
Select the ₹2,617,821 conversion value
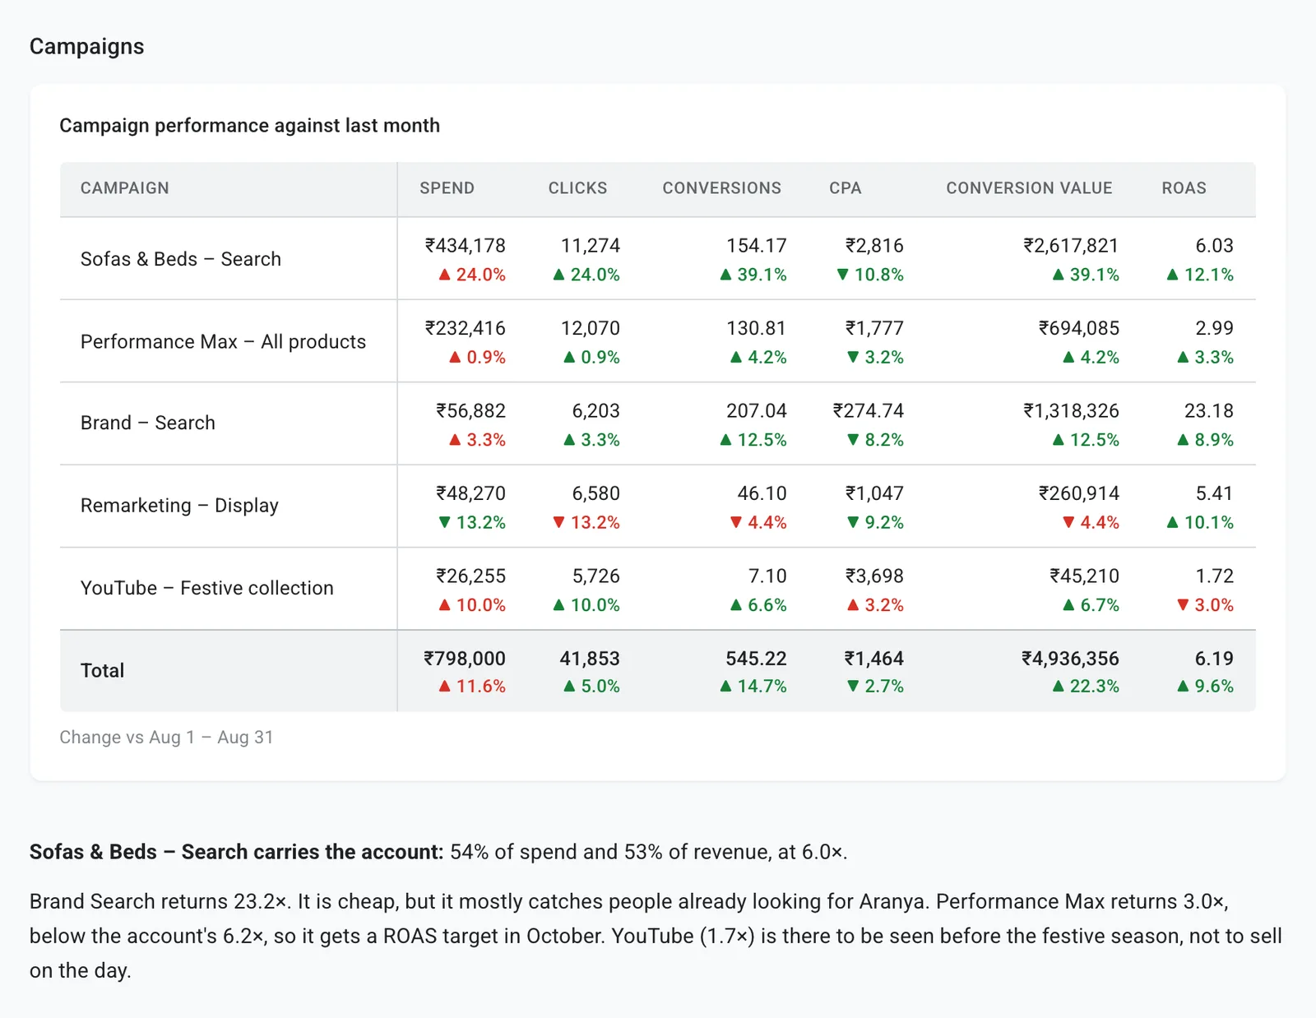[1071, 245]
